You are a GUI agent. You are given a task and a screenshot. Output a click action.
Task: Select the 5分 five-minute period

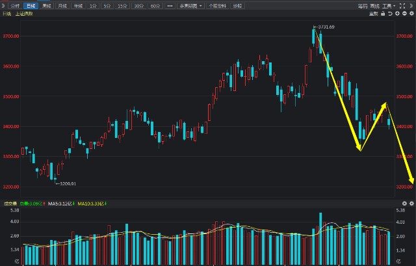tap(107, 6)
